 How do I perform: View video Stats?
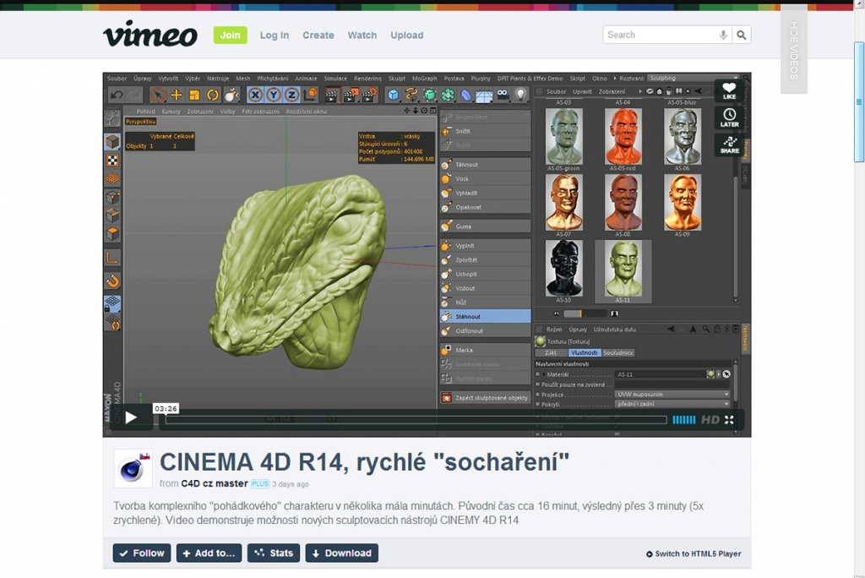274,553
